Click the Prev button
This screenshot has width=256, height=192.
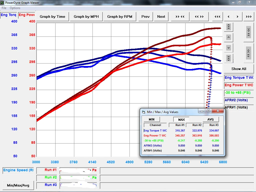pos(145,16)
